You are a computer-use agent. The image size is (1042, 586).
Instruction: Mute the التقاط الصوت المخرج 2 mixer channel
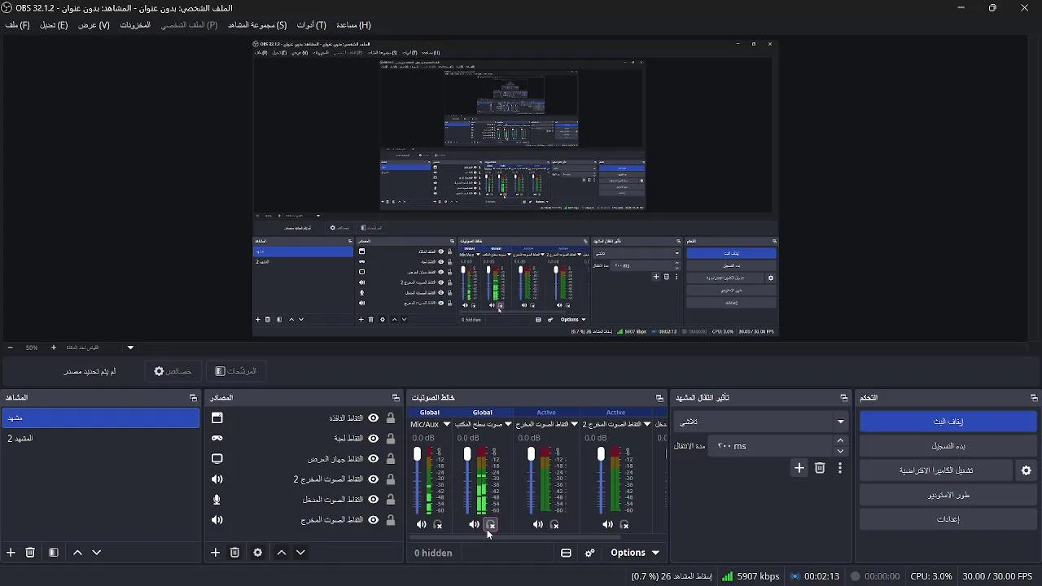(x=607, y=525)
